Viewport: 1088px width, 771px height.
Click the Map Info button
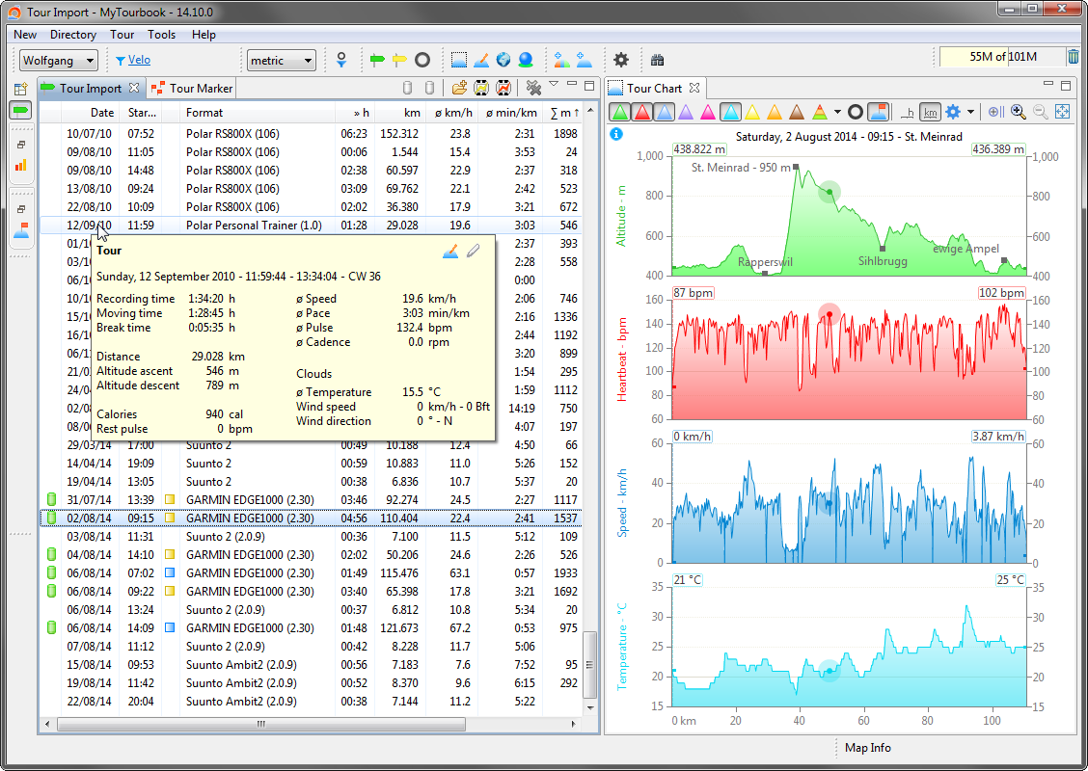coord(867,748)
